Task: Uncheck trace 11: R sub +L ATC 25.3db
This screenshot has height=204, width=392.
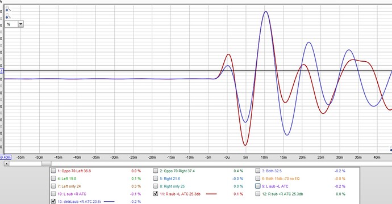Action: pyautogui.click(x=156, y=194)
